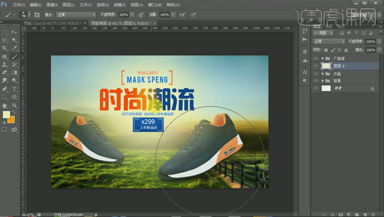The height and width of the screenshot is (217, 384).
Task: Reset default foreground and background colors
Action: pyautogui.click(x=3, y=122)
